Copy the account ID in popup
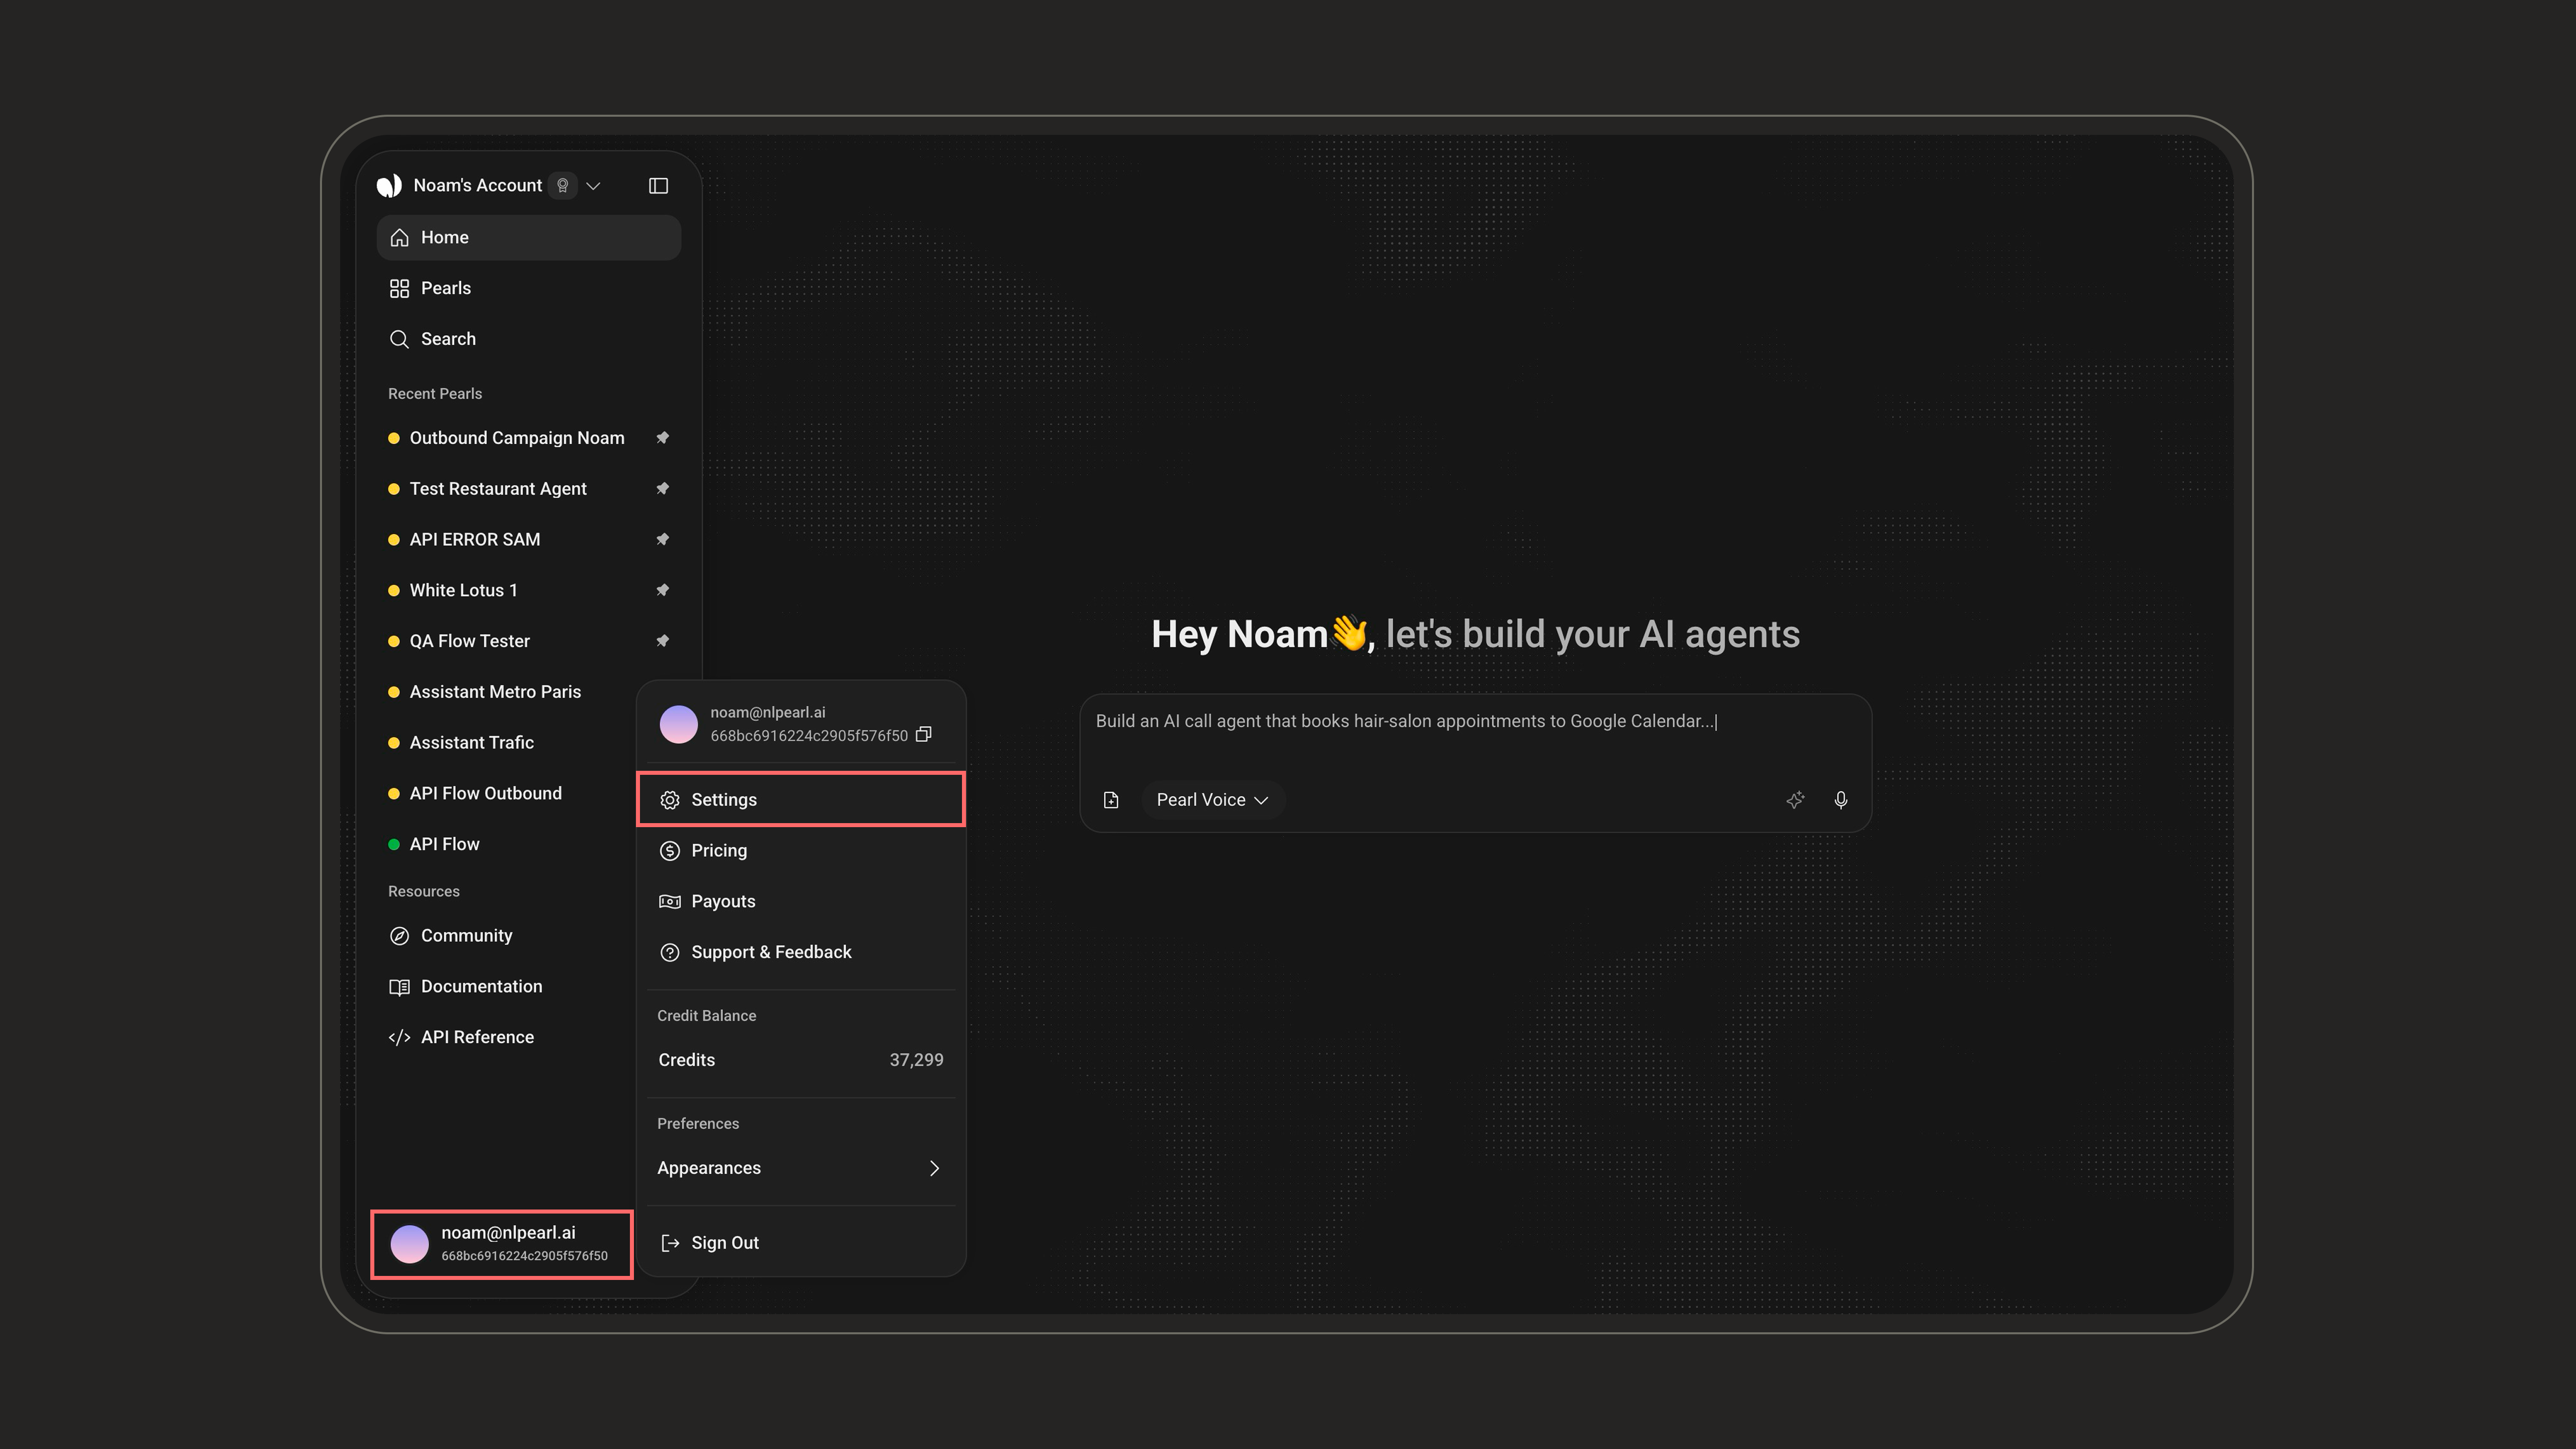The width and height of the screenshot is (2576, 1449). (924, 735)
